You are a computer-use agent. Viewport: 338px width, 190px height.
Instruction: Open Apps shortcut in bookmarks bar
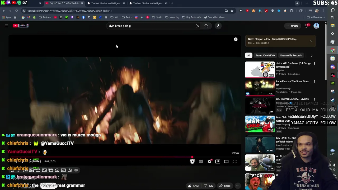(x=6, y=17)
